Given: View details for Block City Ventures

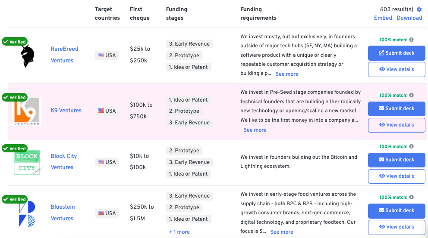Looking at the screenshot, I should [397, 176].
